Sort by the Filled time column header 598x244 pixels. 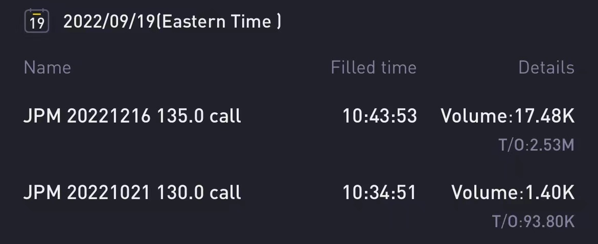(x=374, y=68)
